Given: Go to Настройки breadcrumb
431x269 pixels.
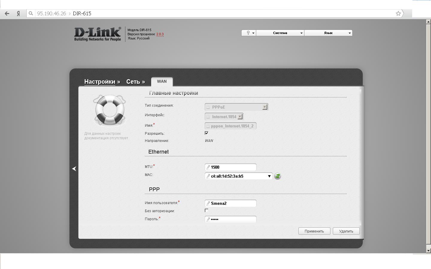Looking at the screenshot, I should [100, 82].
